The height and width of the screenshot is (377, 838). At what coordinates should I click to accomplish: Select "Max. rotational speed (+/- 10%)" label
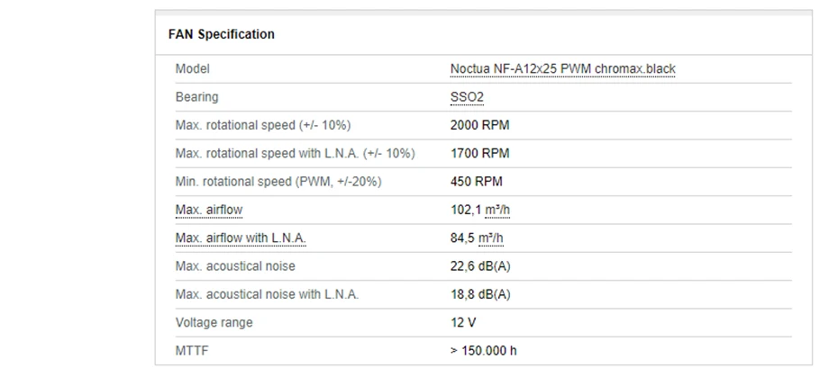click(263, 125)
